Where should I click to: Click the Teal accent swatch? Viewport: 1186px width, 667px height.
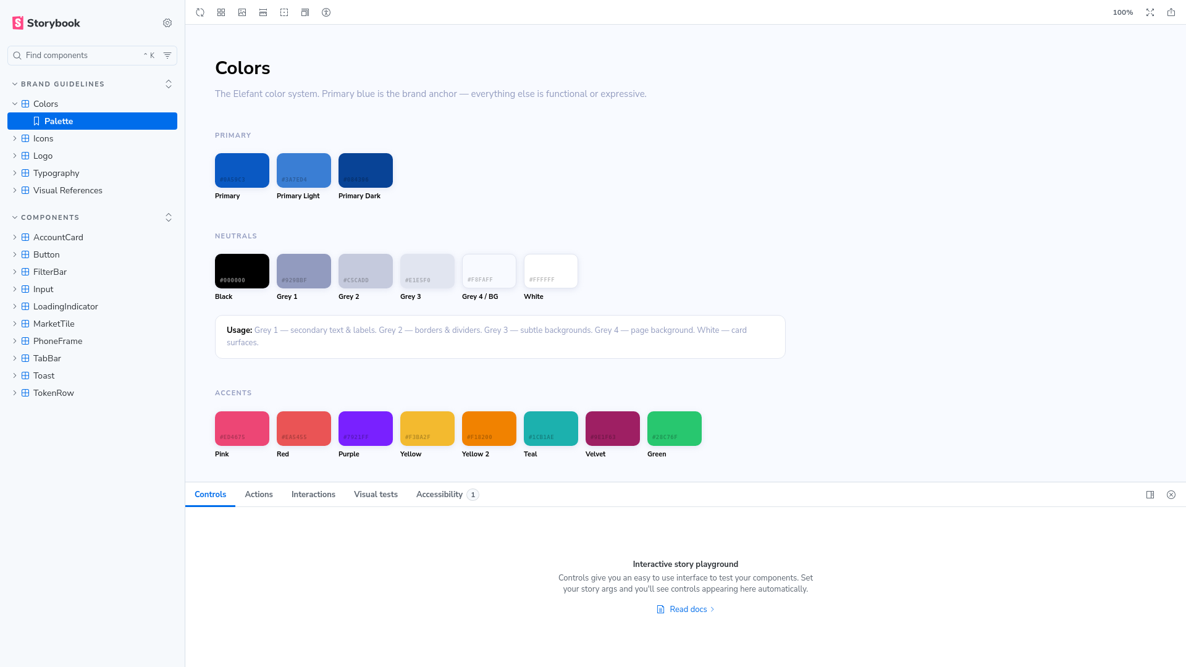551,429
